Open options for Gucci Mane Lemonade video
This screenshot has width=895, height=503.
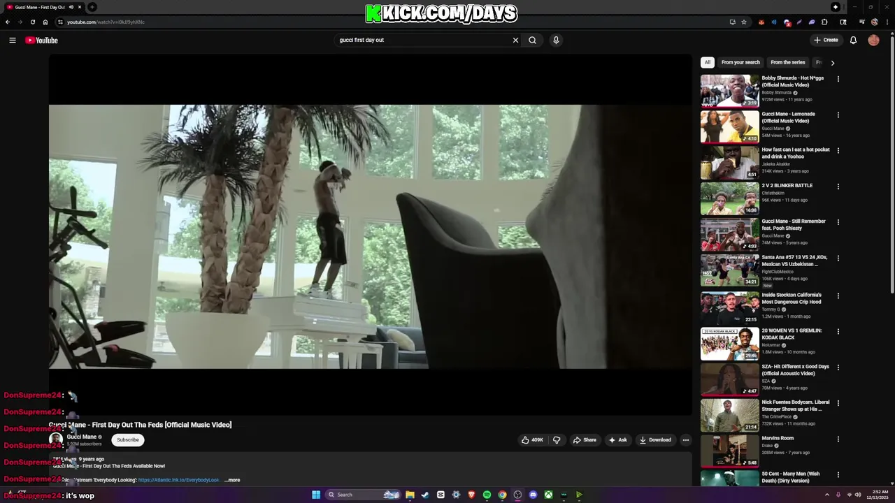tap(838, 115)
